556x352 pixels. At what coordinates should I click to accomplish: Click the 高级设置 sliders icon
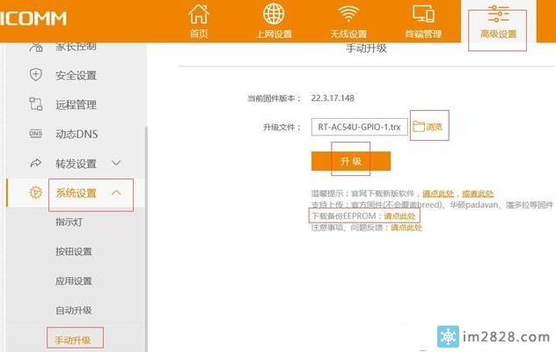pyautogui.click(x=498, y=15)
